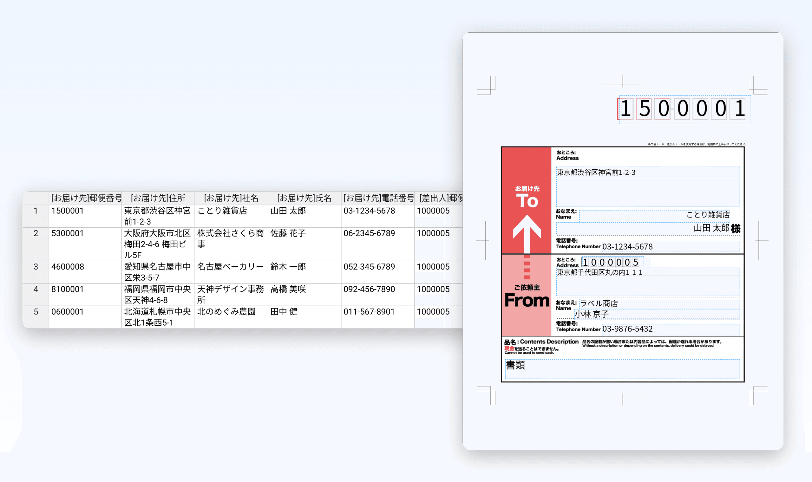This screenshot has width=812, height=482.
Task: Click company cell 北のめぐみ農園
Action: click(x=231, y=317)
